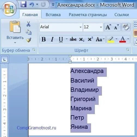
Task: Toggle superscript formatting
Action: point(90,39)
